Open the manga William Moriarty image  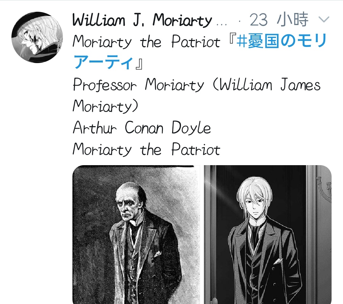coord(268,235)
